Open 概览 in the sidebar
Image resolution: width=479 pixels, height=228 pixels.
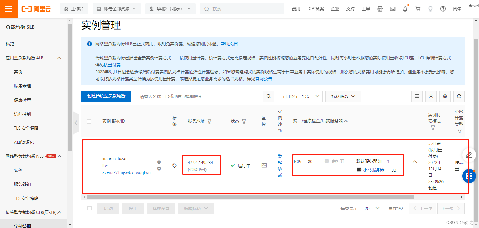(10, 44)
